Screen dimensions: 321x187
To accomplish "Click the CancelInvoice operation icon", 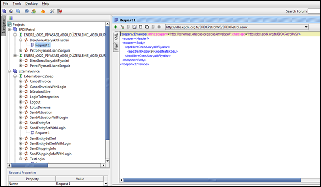I will click(26, 81).
